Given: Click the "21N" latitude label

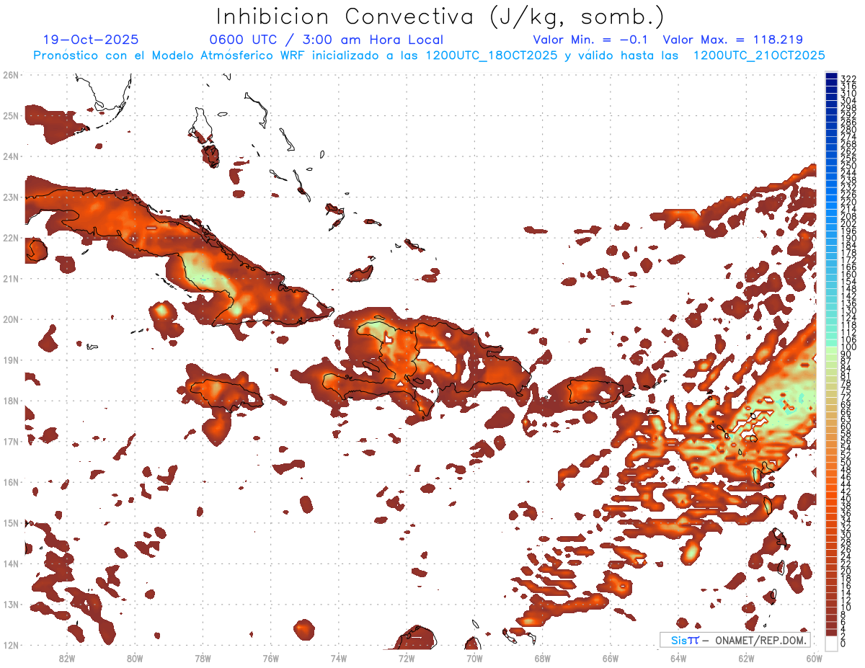Looking at the screenshot, I should coord(10,279).
